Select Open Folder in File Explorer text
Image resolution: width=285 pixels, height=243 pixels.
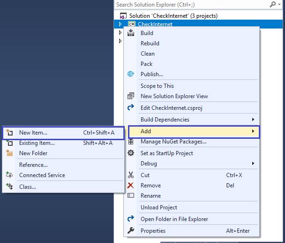(174, 219)
